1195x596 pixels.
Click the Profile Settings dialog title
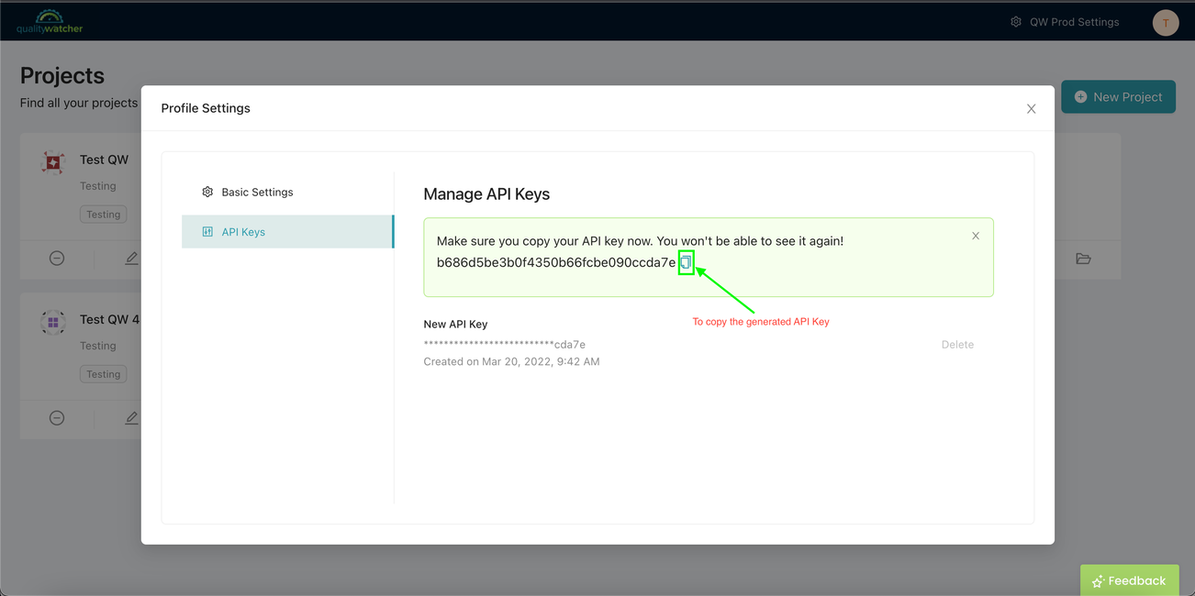pos(206,108)
